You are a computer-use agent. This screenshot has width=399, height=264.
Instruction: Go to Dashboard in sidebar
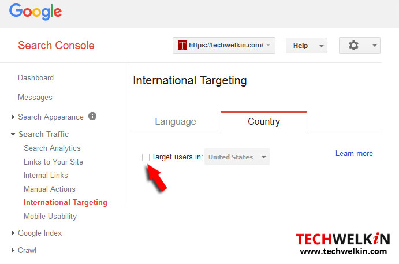[36, 77]
